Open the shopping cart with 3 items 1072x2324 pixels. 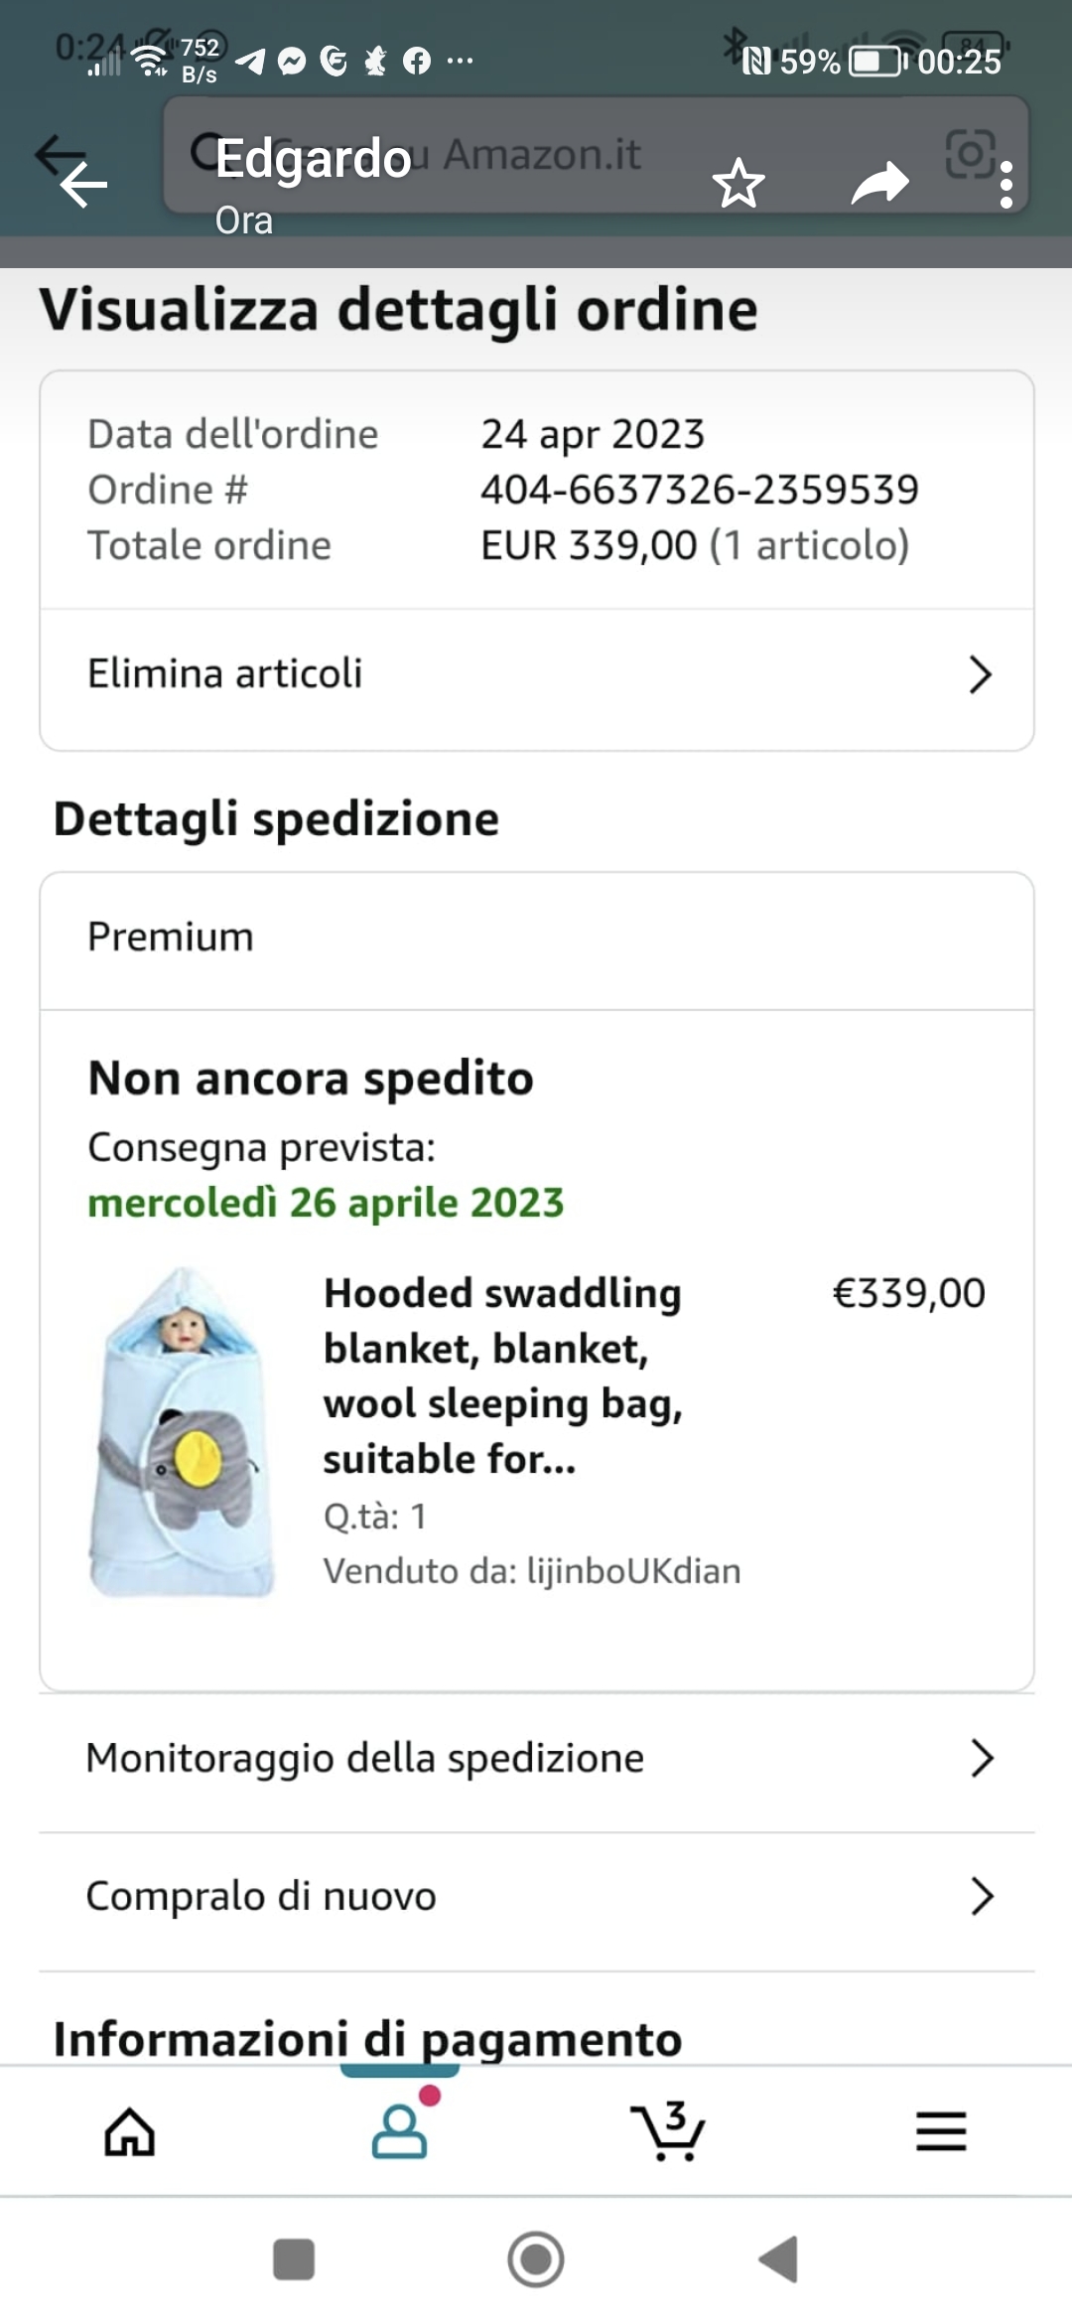(x=668, y=2131)
